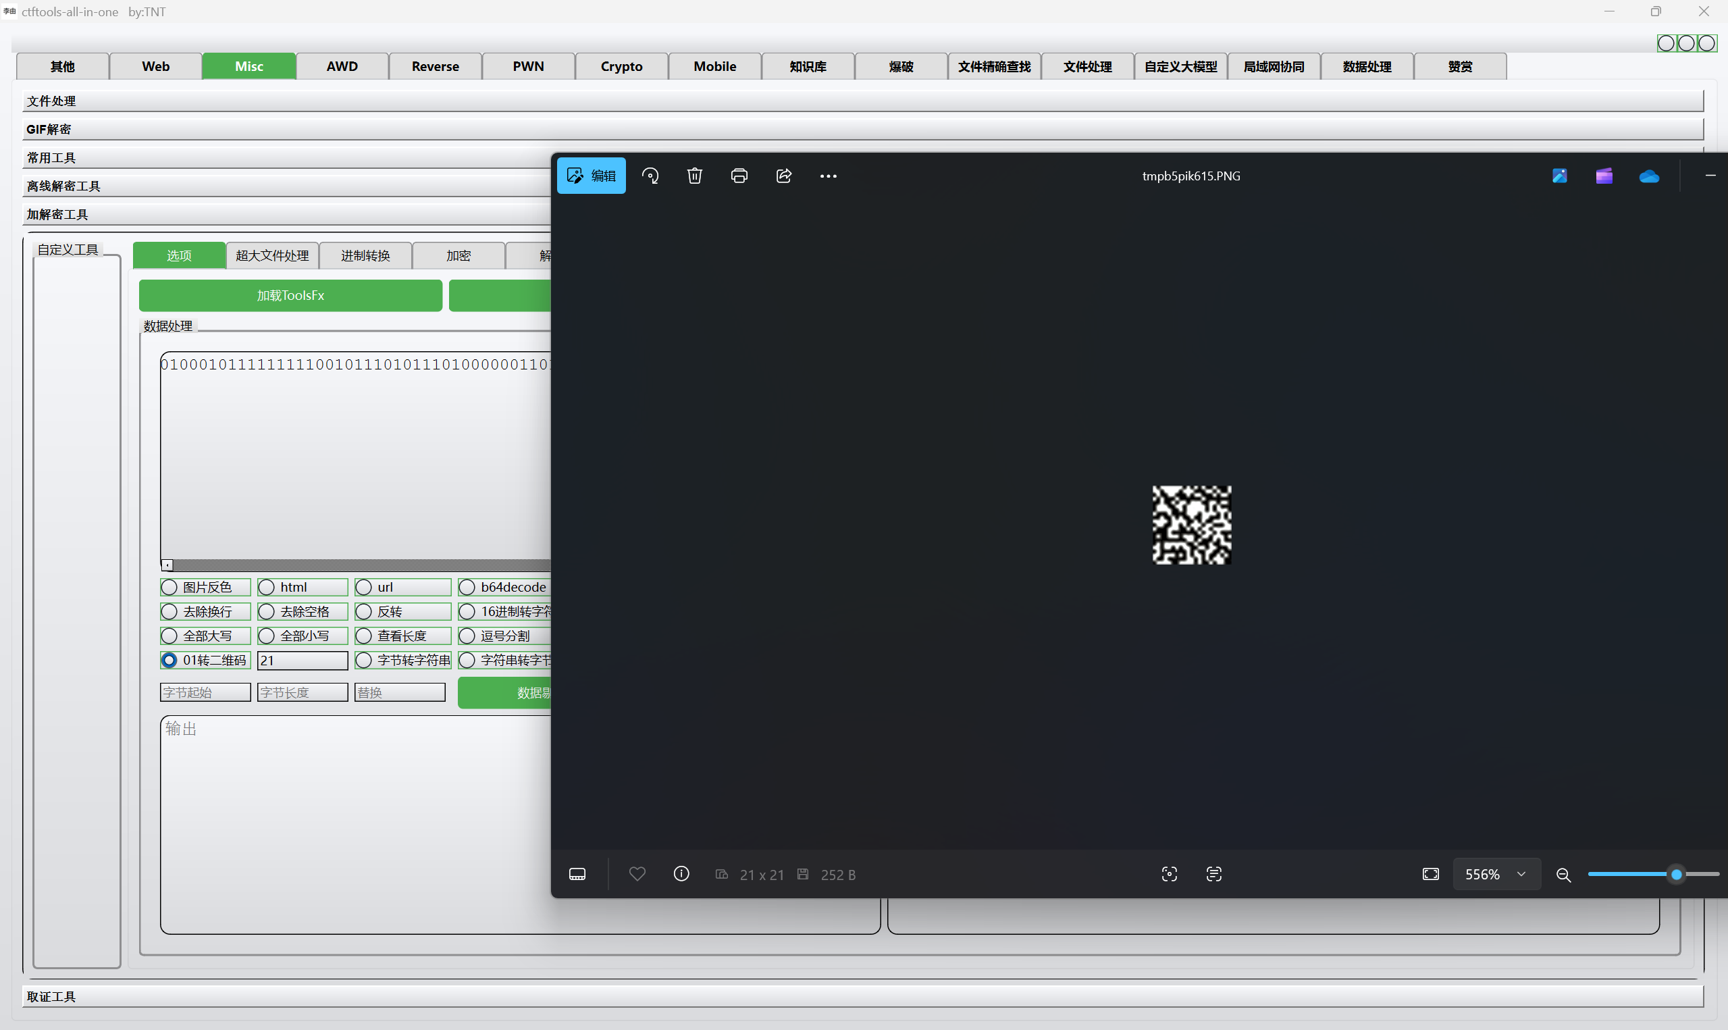
Task: Collapse the 加解密工具 section
Action: coord(287,215)
